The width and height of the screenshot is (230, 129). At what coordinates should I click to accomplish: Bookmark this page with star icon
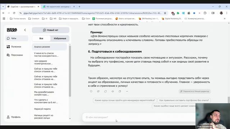click(165, 13)
